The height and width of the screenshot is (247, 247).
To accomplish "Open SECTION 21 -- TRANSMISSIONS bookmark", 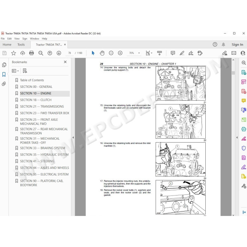I will pyautogui.click(x=42, y=107).
